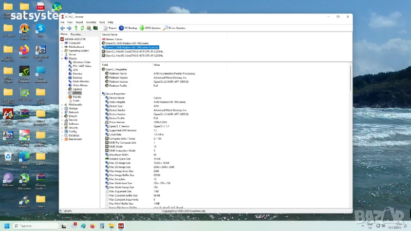411x231 pixels.
Task: Collapse the Display tree node
Action: click(62, 58)
